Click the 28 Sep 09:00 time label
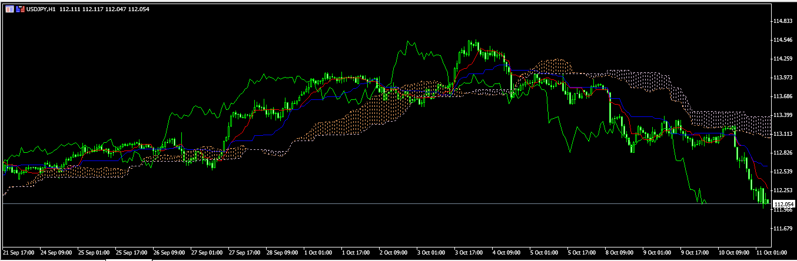Screen dimensions: 797x261 [x=282, y=252]
